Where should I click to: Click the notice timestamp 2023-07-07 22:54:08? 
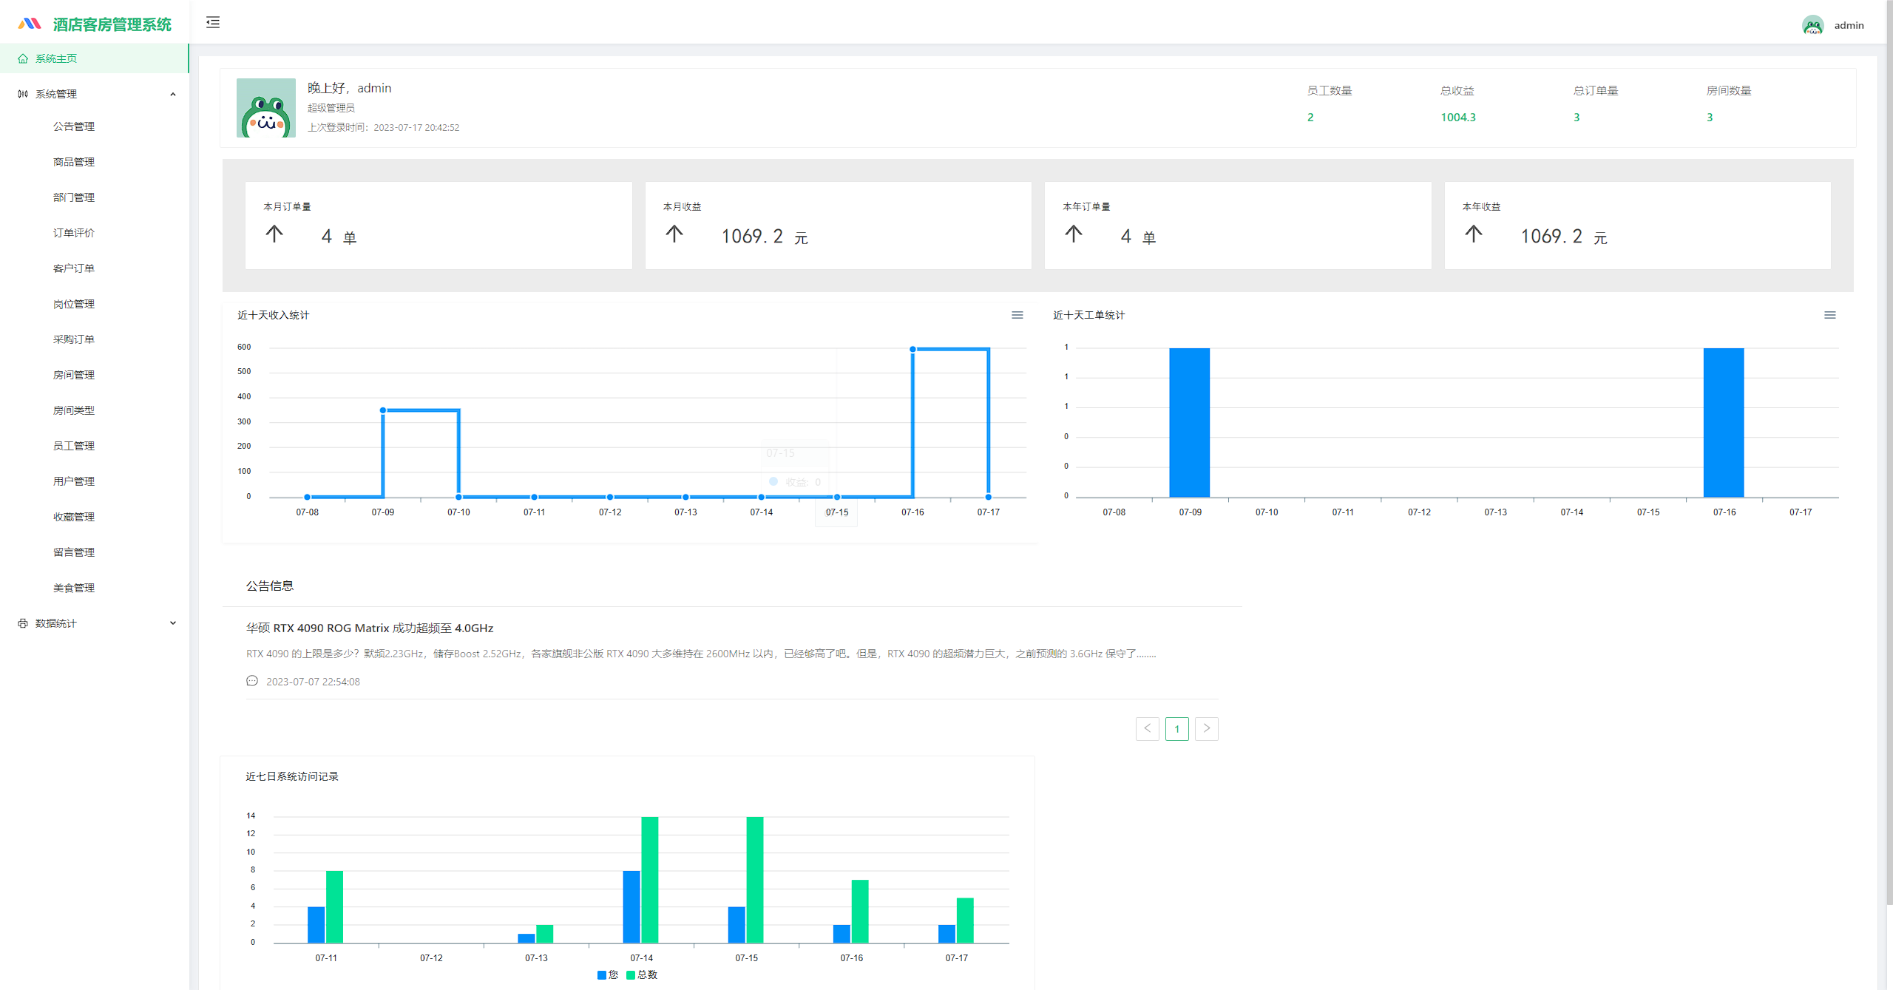pyautogui.click(x=313, y=682)
